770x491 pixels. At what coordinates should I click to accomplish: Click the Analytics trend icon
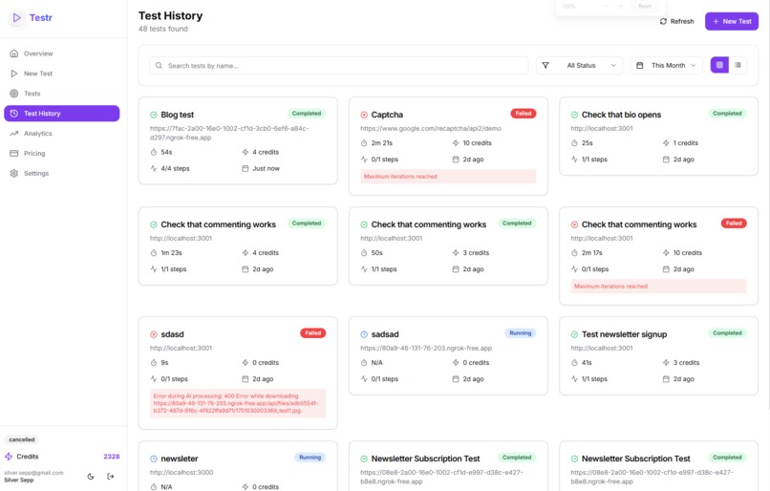(14, 134)
